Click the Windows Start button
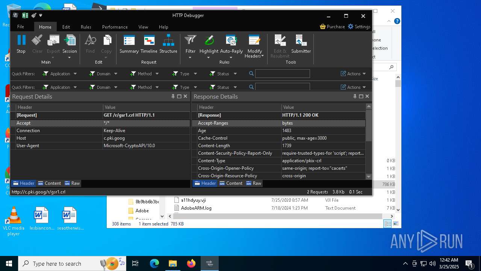The width and height of the screenshot is (481, 271). pos(9,263)
